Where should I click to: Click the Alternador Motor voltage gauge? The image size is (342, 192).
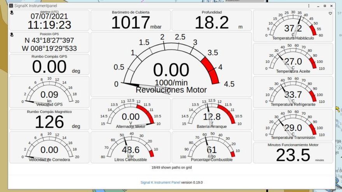tap(131, 114)
